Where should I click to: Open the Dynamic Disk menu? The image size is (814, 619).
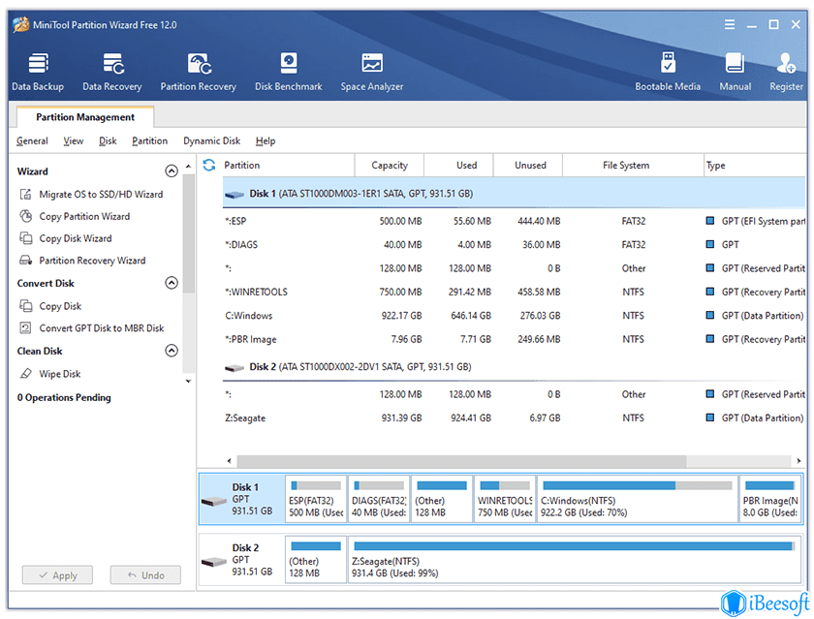[x=212, y=140]
